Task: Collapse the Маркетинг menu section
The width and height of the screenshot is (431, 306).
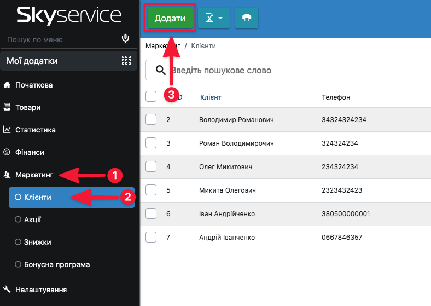Action: click(34, 175)
